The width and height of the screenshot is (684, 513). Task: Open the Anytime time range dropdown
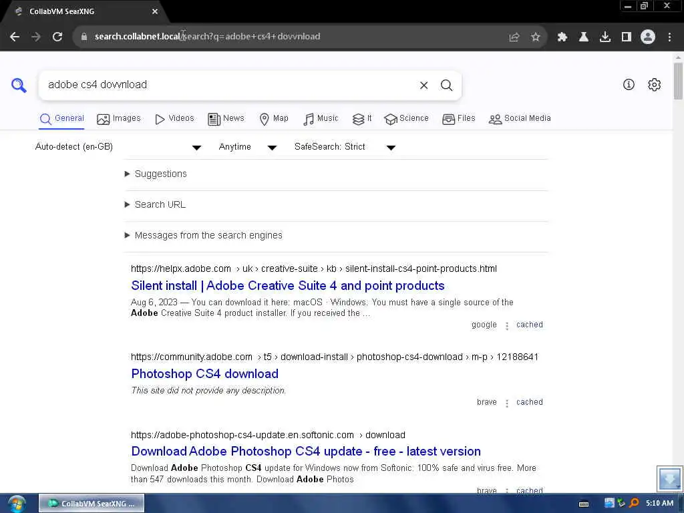[248, 147]
